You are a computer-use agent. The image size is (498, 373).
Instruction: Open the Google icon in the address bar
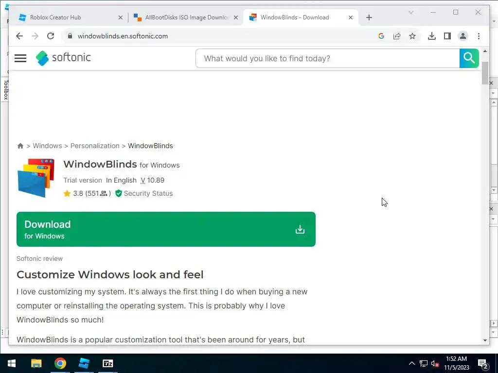(381, 36)
